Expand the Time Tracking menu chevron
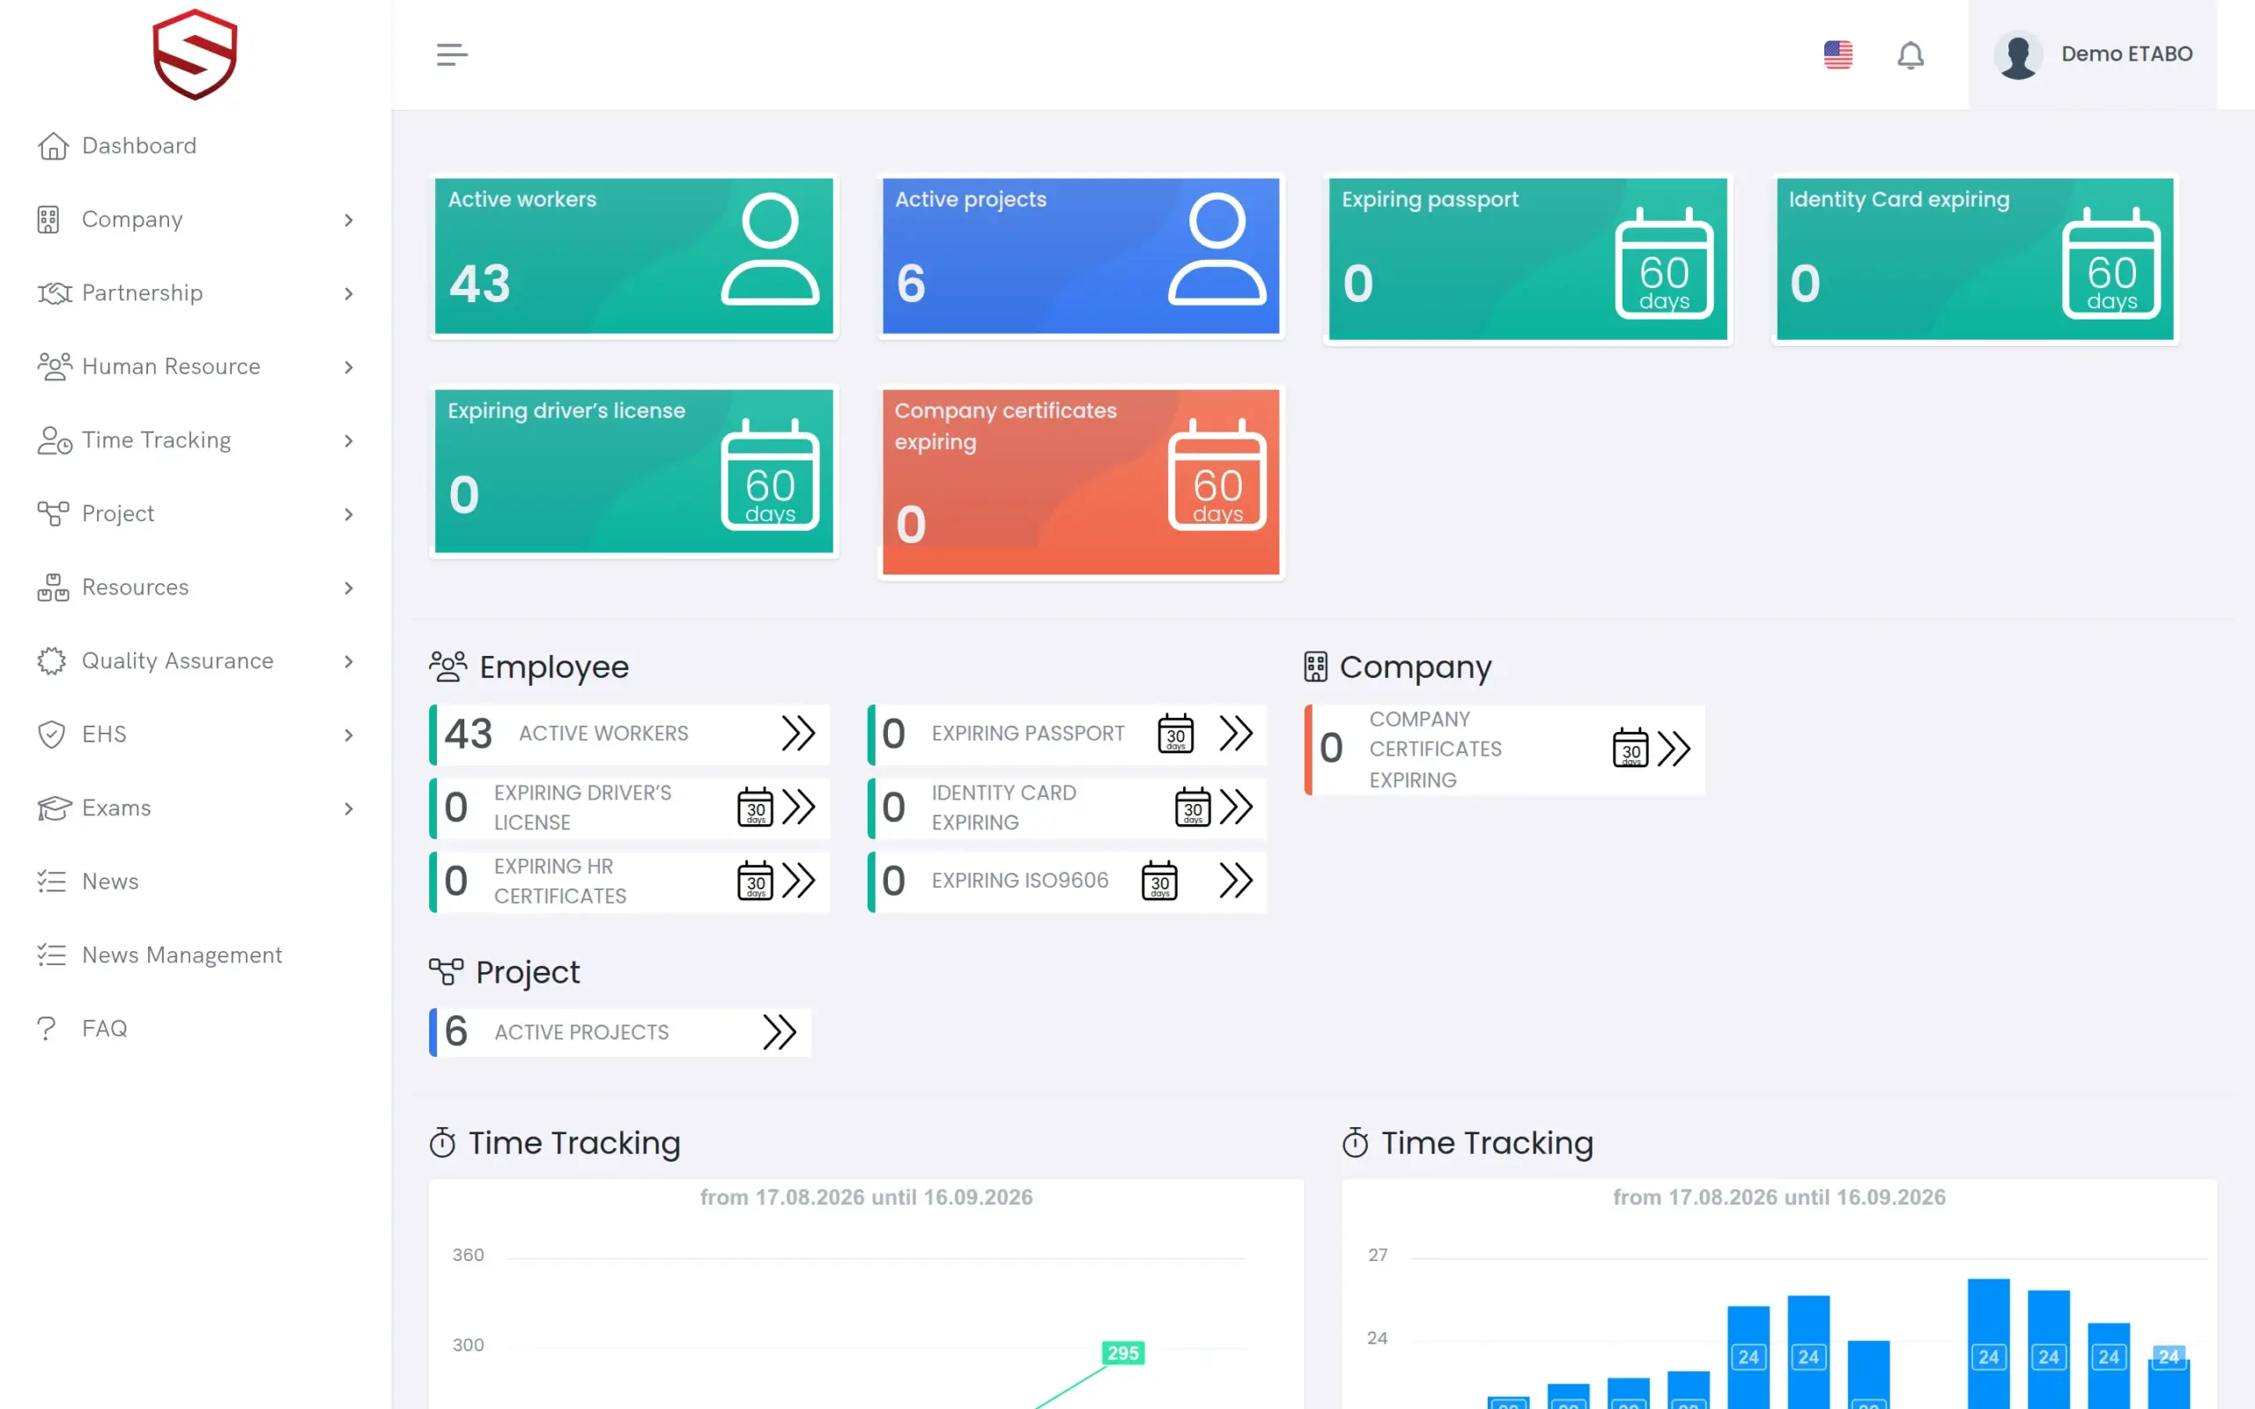2255x1409 pixels. (349, 441)
